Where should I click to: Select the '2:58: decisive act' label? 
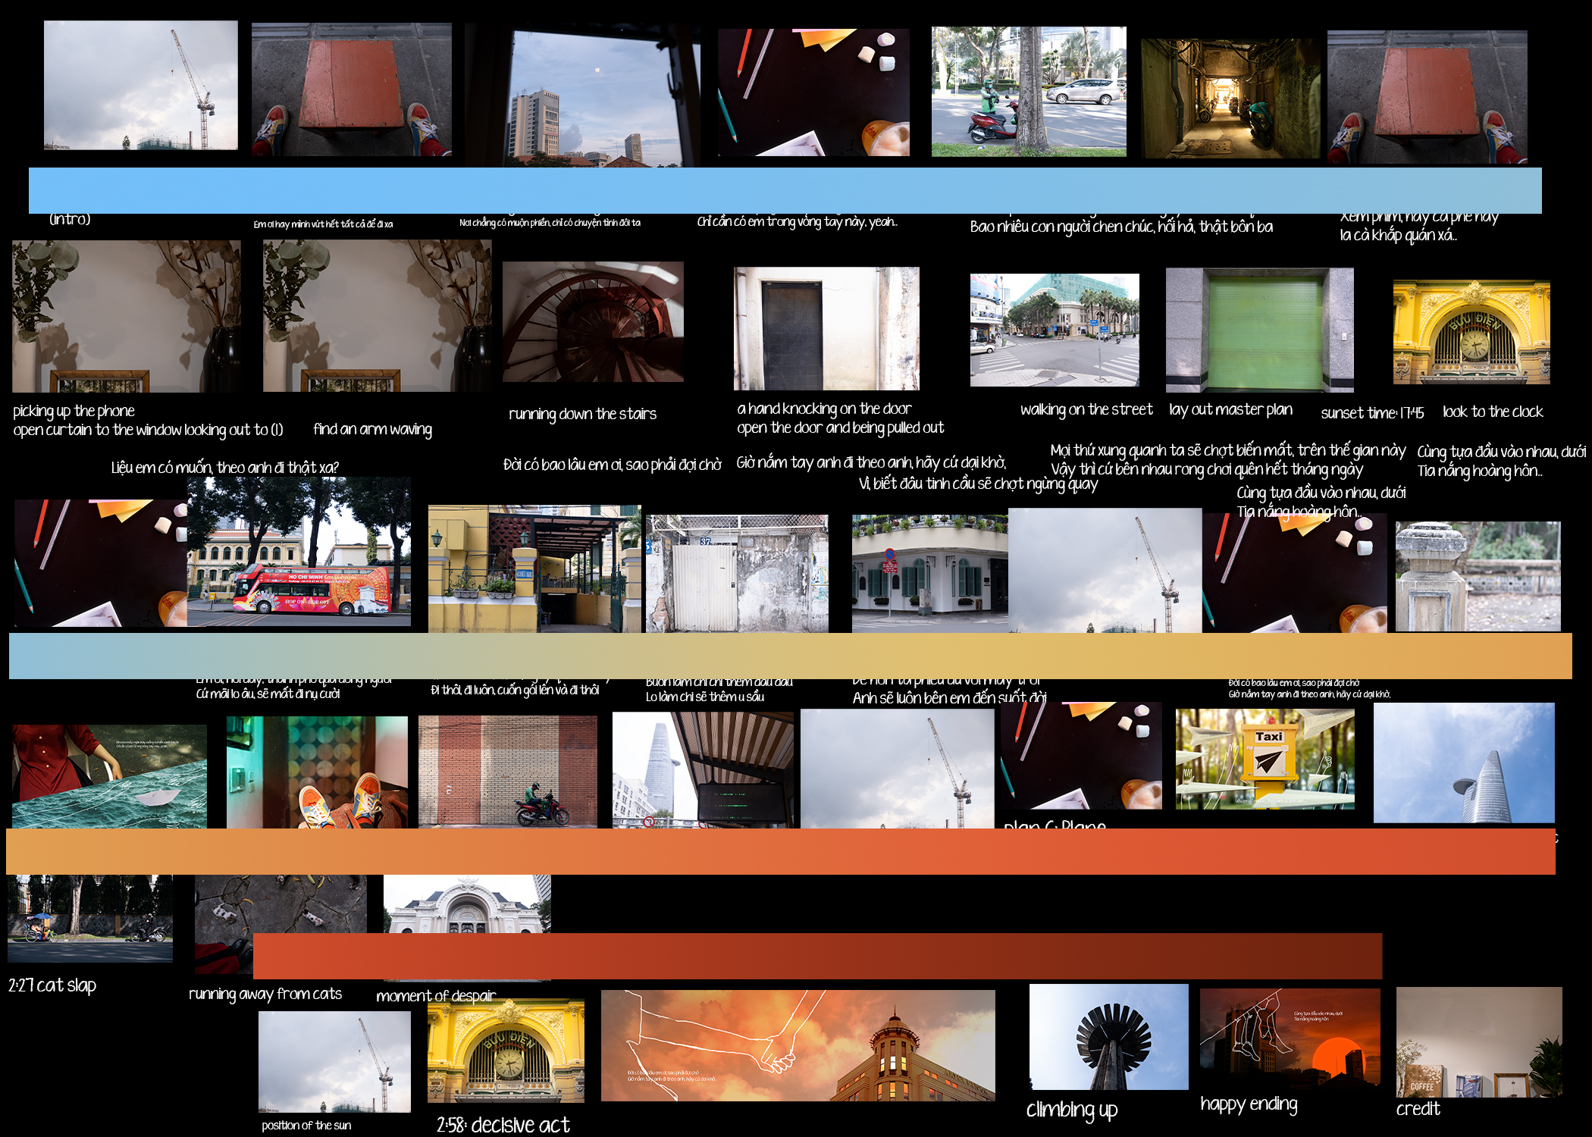click(x=503, y=1125)
